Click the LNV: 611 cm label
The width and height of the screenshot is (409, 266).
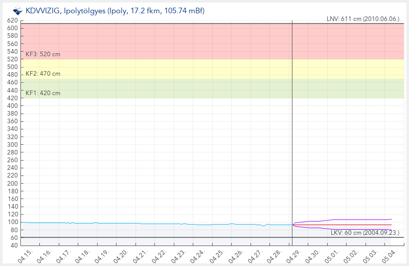click(x=363, y=18)
